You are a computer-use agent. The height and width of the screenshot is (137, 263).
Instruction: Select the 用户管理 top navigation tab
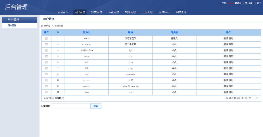coord(80,12)
